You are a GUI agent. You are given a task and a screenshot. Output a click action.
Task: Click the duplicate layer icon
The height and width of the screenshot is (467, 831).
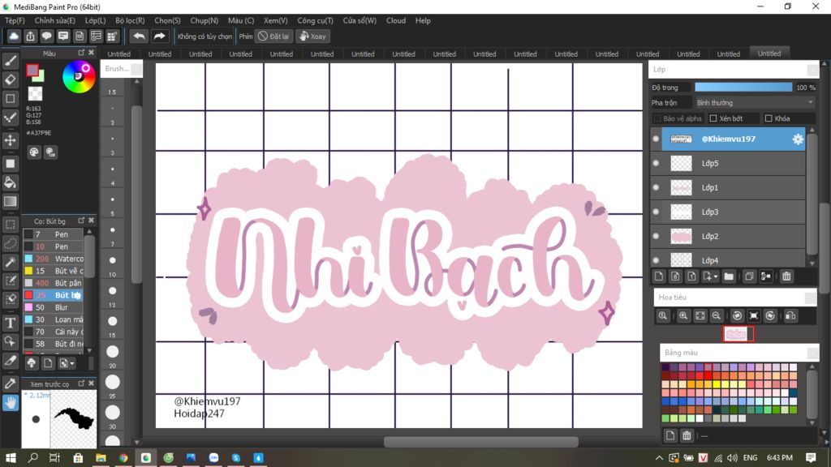point(749,276)
